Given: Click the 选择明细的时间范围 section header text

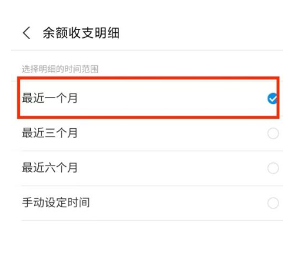Looking at the screenshot, I should (x=60, y=69).
